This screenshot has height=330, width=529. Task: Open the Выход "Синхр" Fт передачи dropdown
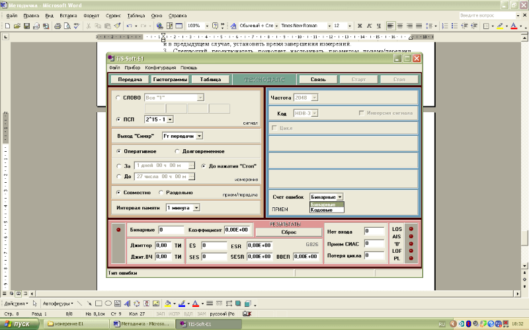pos(200,136)
